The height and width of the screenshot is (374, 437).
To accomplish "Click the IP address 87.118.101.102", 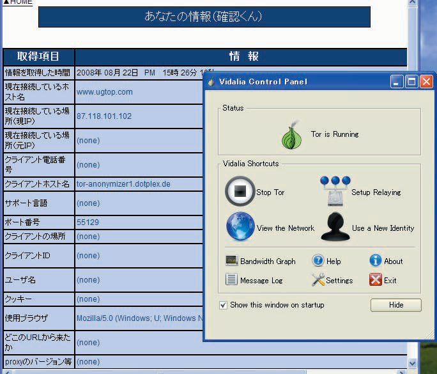I will click(104, 116).
